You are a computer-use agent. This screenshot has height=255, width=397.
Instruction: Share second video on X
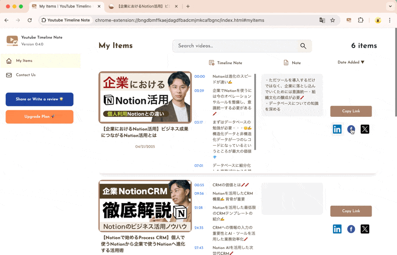[x=365, y=229]
